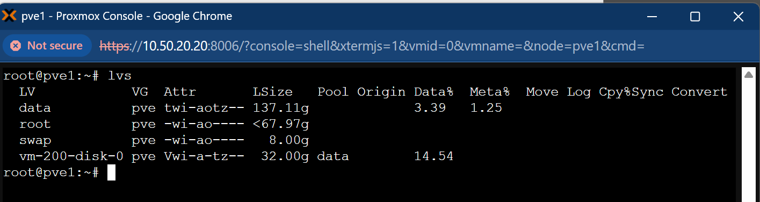Click the 'lvs' command text
Screen dimensions: 760x202
pos(119,76)
